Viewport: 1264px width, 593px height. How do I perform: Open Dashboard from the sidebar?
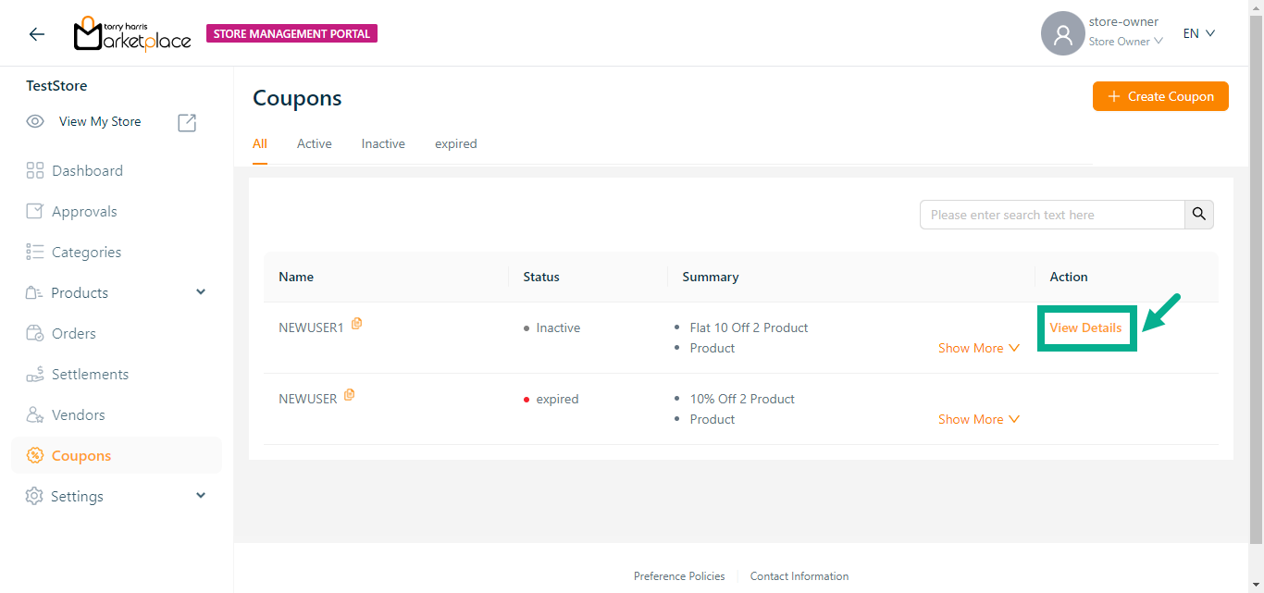[87, 171]
